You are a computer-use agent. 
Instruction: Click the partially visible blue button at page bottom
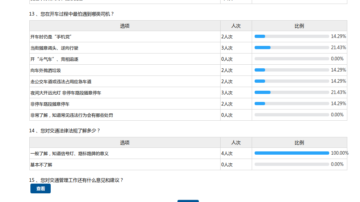point(188,201)
